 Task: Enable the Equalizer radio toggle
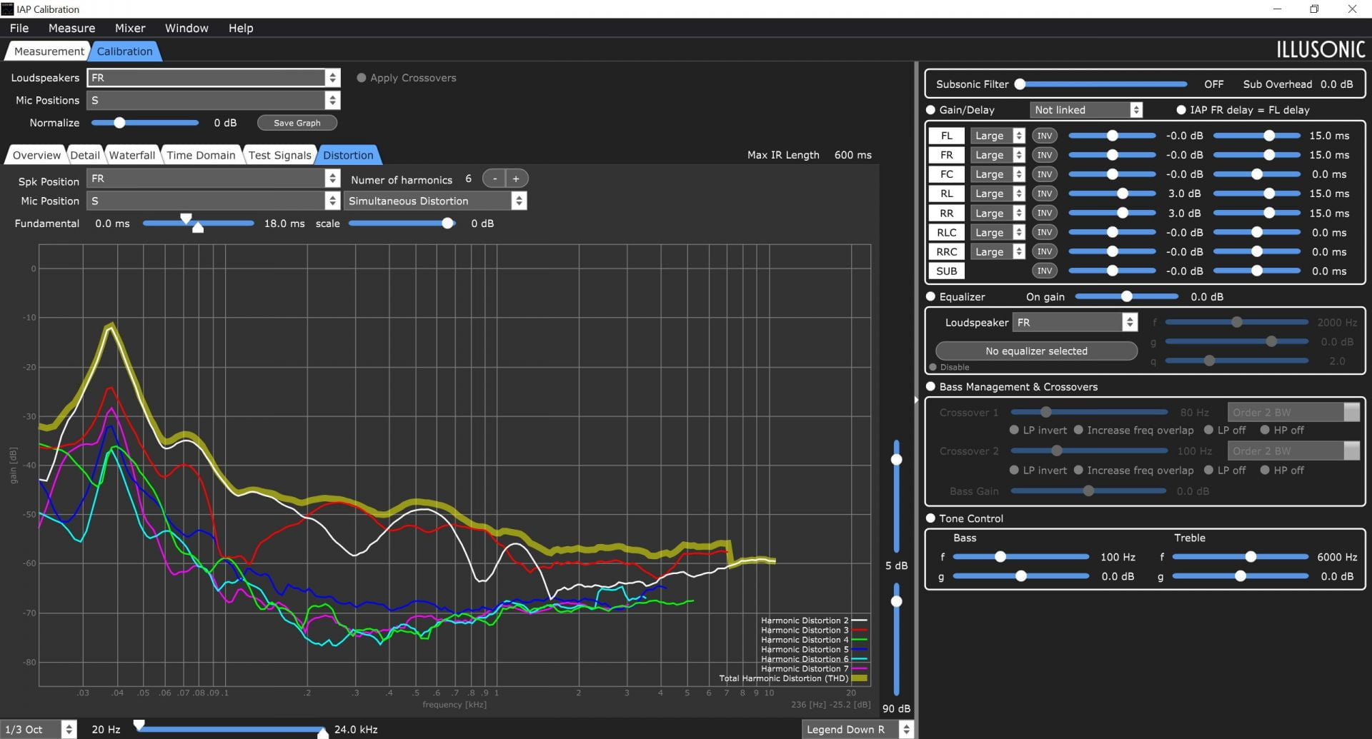930,296
